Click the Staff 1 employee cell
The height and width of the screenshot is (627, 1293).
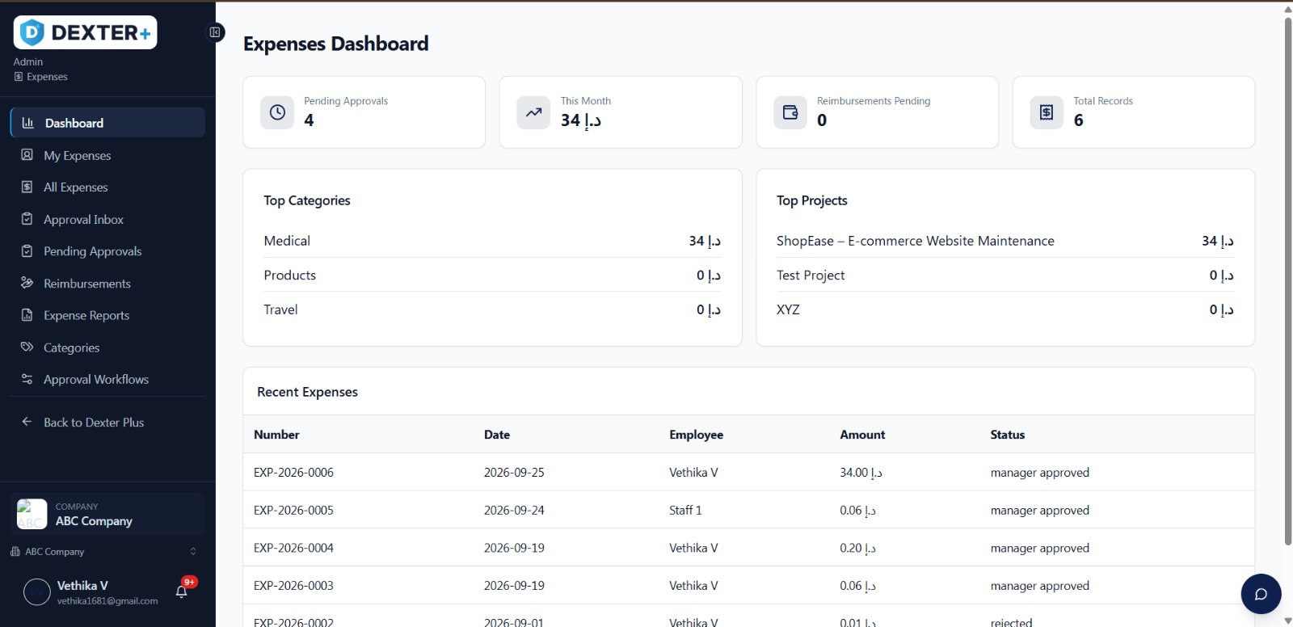pyautogui.click(x=685, y=511)
